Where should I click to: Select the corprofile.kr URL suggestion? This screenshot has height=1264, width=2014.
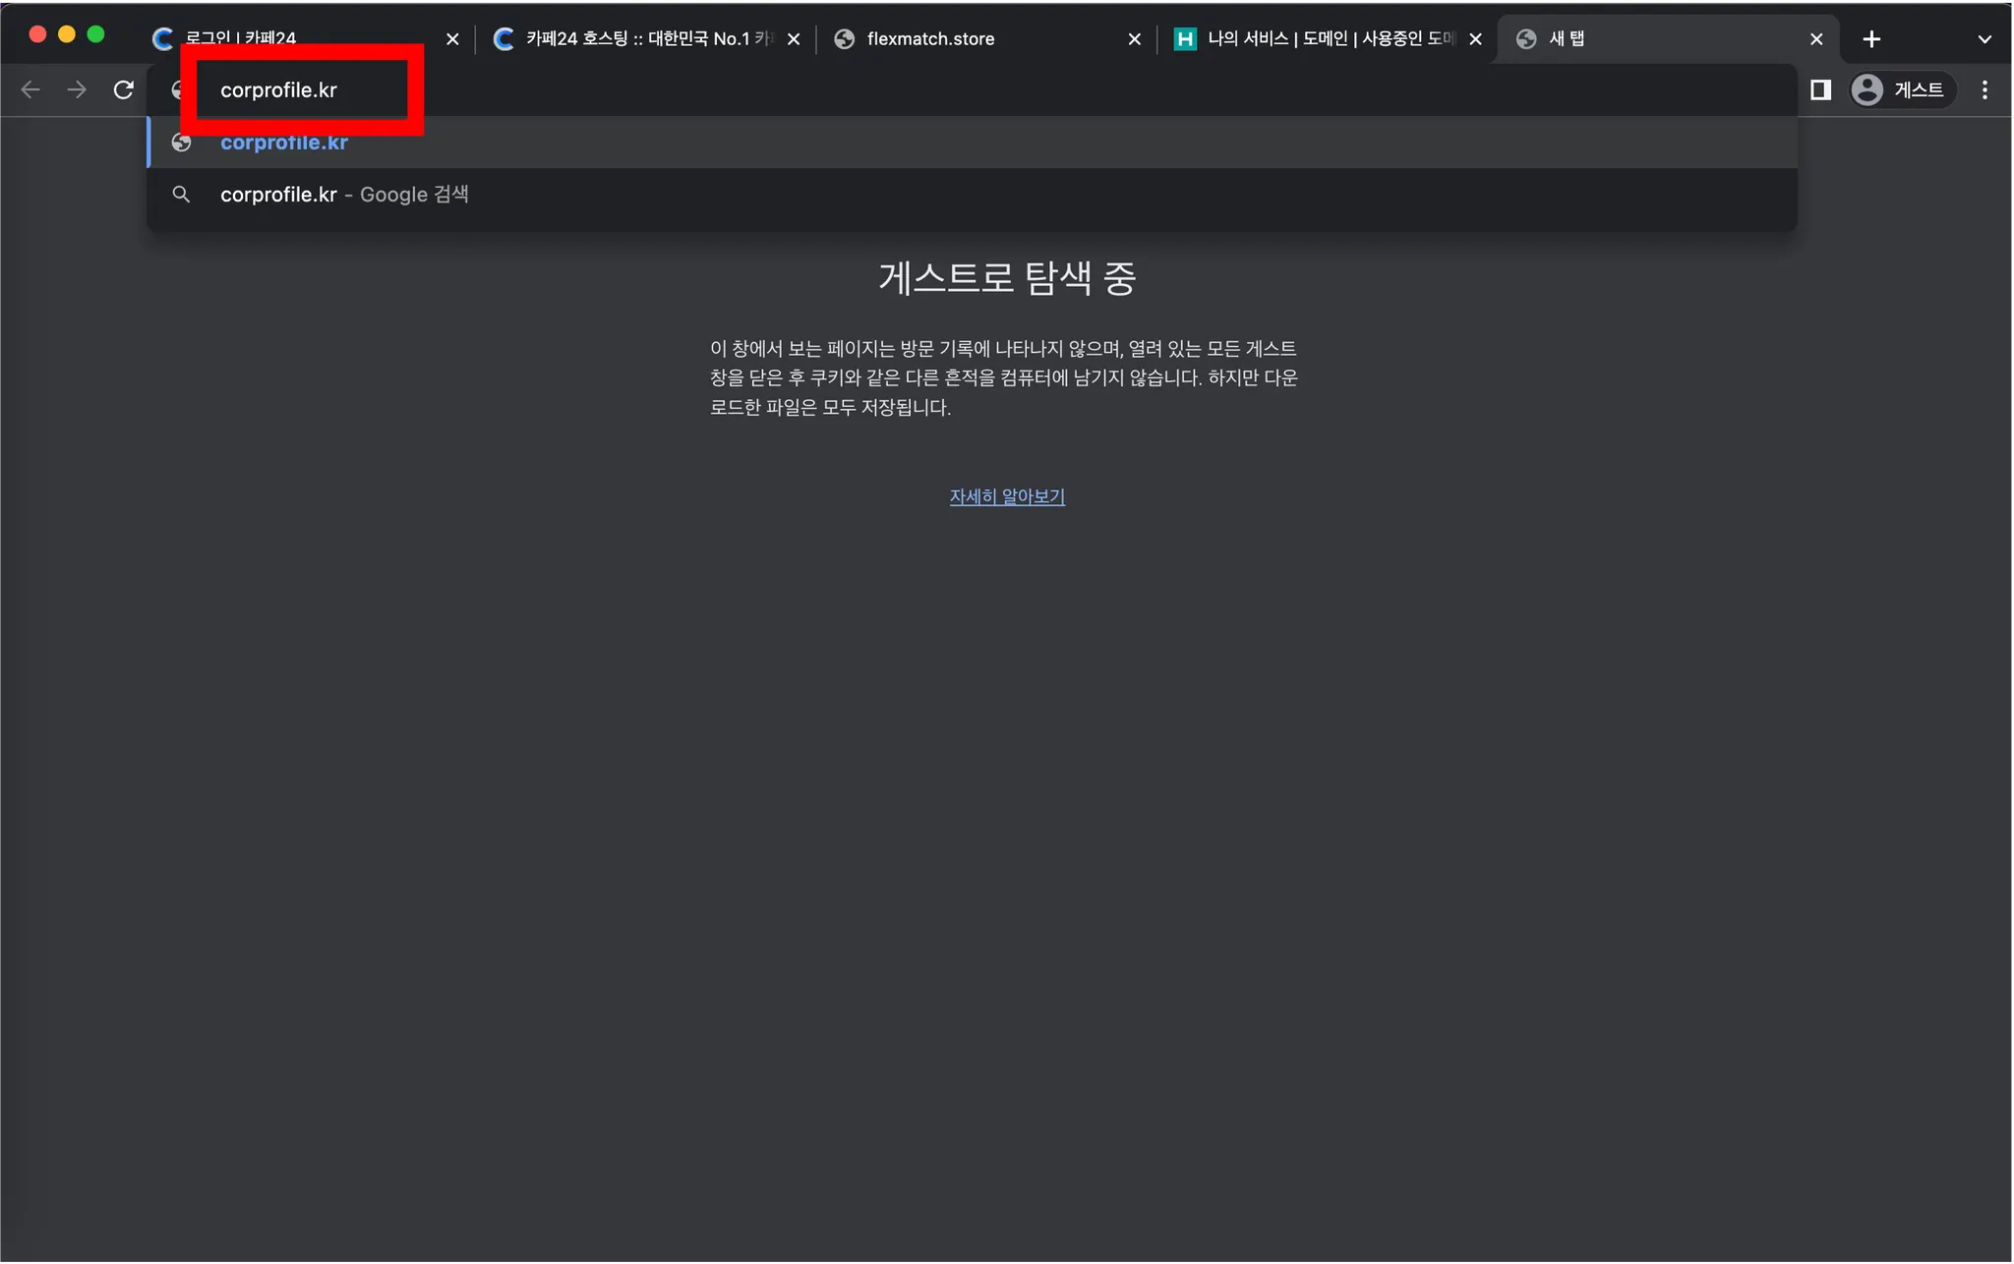click(x=284, y=143)
